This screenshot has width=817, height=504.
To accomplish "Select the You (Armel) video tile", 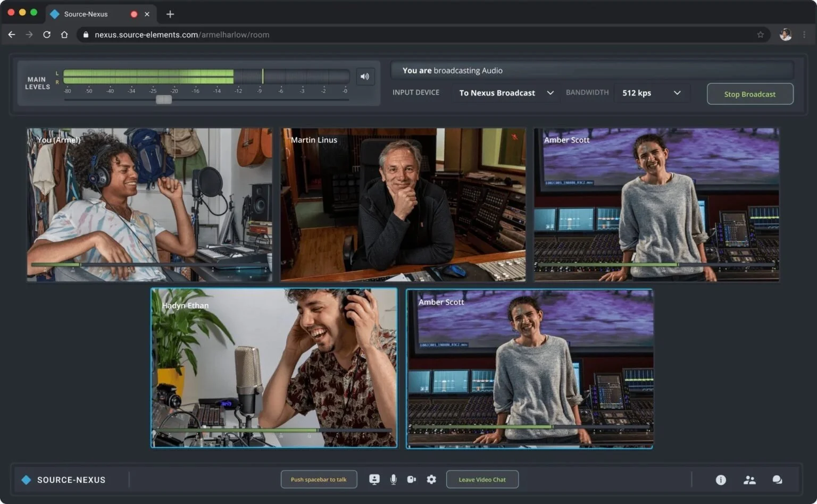I will pyautogui.click(x=149, y=205).
